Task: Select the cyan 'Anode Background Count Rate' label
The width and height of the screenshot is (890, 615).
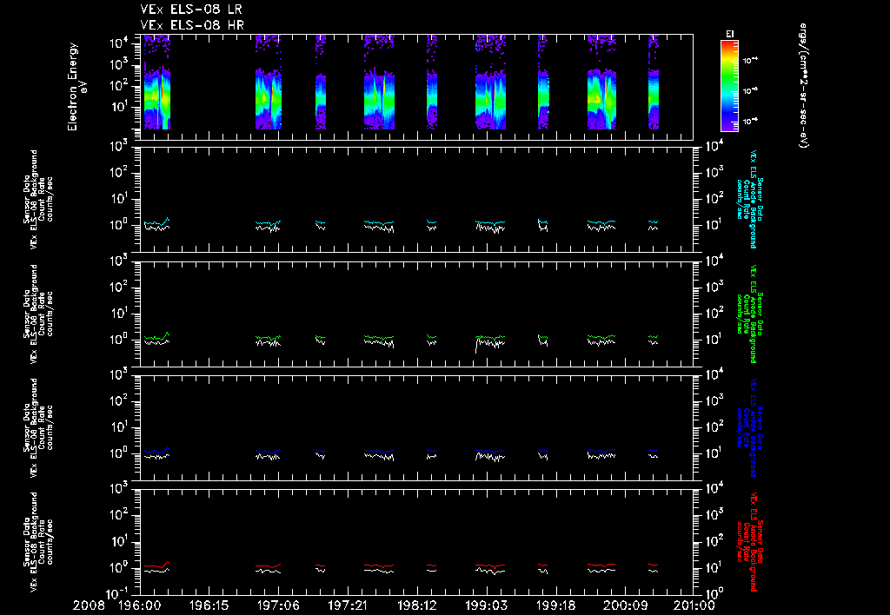Action: (x=749, y=199)
